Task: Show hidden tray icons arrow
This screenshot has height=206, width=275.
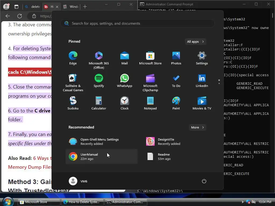Action: coord(243,202)
